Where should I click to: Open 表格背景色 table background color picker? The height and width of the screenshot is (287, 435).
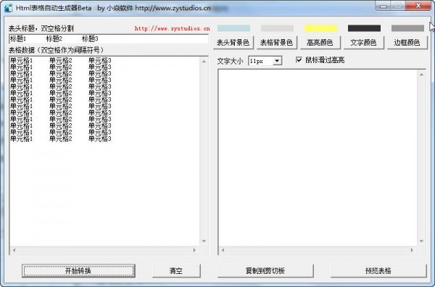277,43
